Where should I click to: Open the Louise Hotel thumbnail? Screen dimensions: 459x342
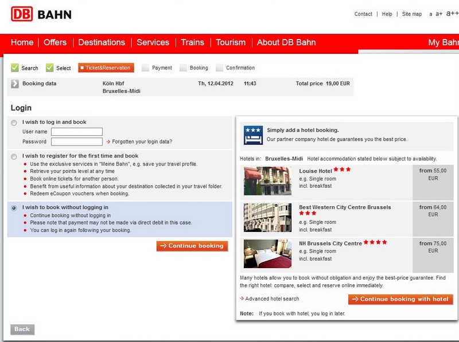pos(267,180)
